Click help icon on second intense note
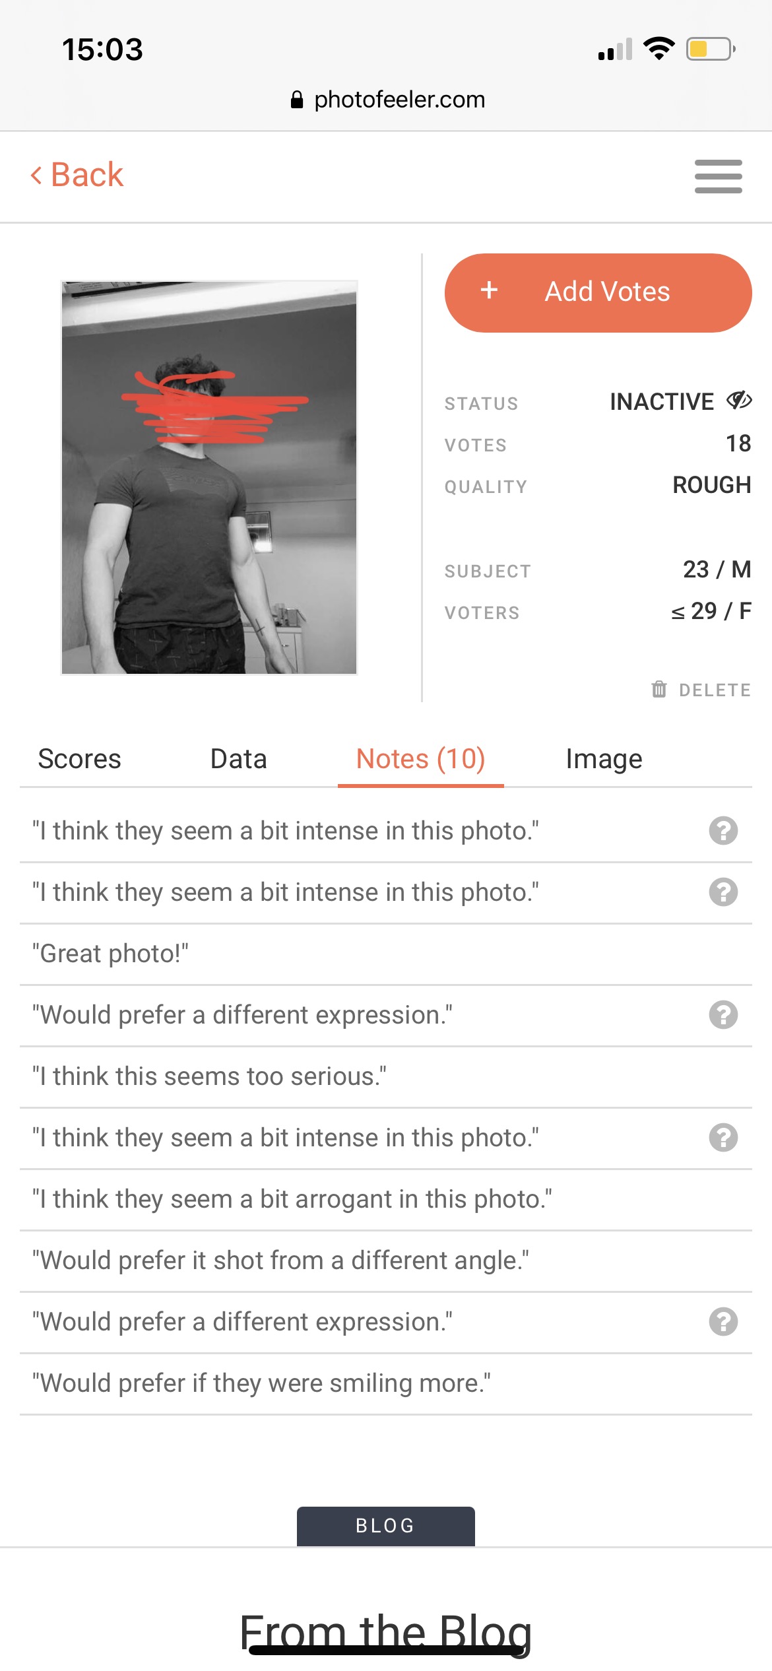Viewport: 772px width, 1671px height. coord(723,892)
